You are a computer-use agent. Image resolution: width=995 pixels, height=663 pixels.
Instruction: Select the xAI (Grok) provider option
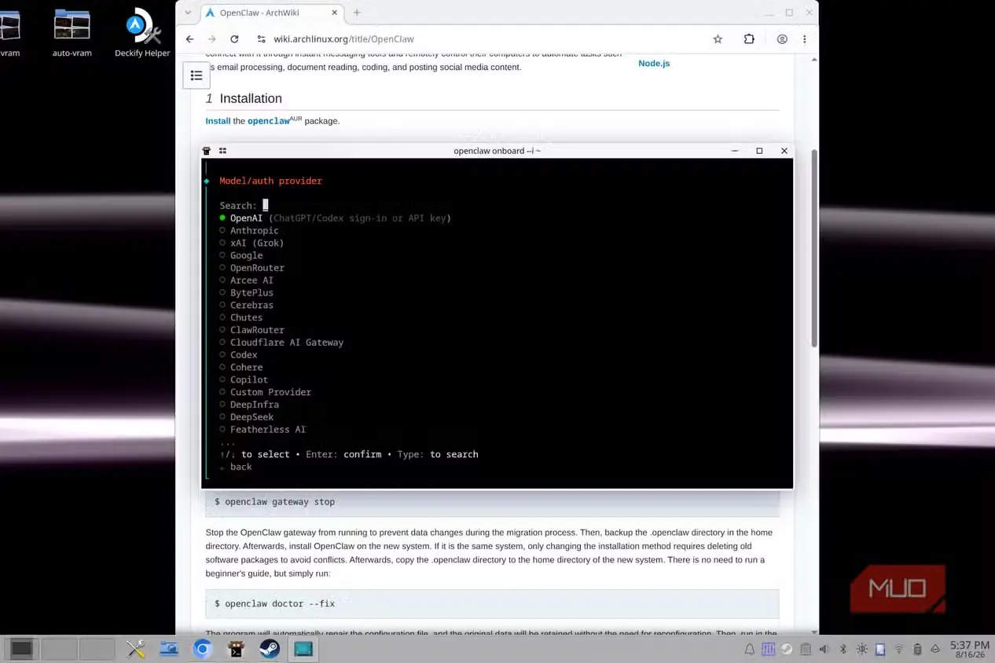tap(252, 243)
